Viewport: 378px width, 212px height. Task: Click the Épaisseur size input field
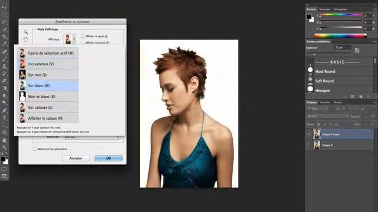point(343,48)
